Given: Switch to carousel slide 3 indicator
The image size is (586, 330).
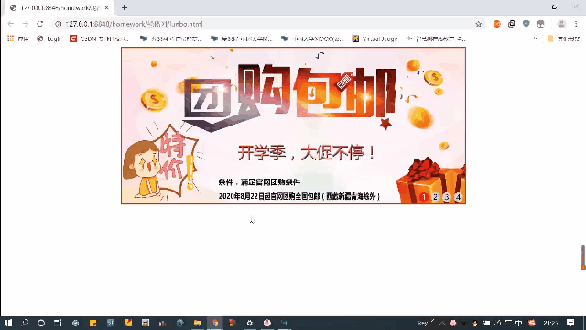Looking at the screenshot, I should 447,197.
